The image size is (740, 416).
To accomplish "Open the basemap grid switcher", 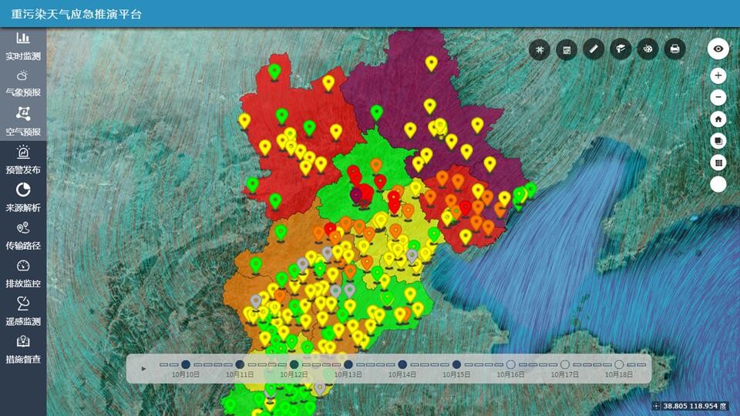I will point(718,163).
